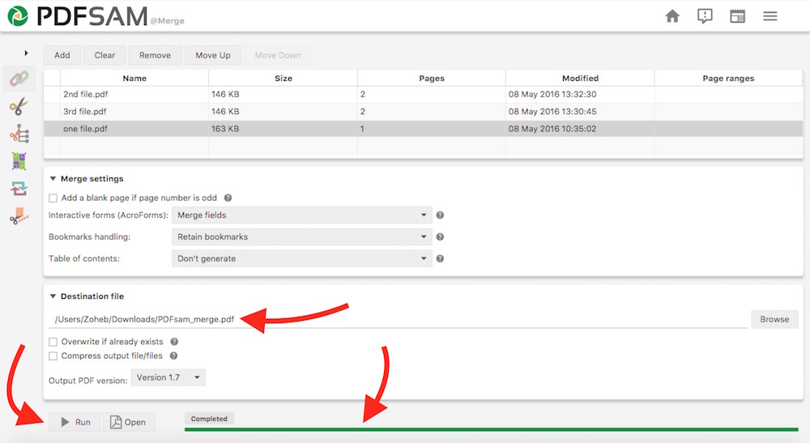Image resolution: width=810 pixels, height=443 pixels.
Task: Click the destination file path field
Action: pos(397,319)
